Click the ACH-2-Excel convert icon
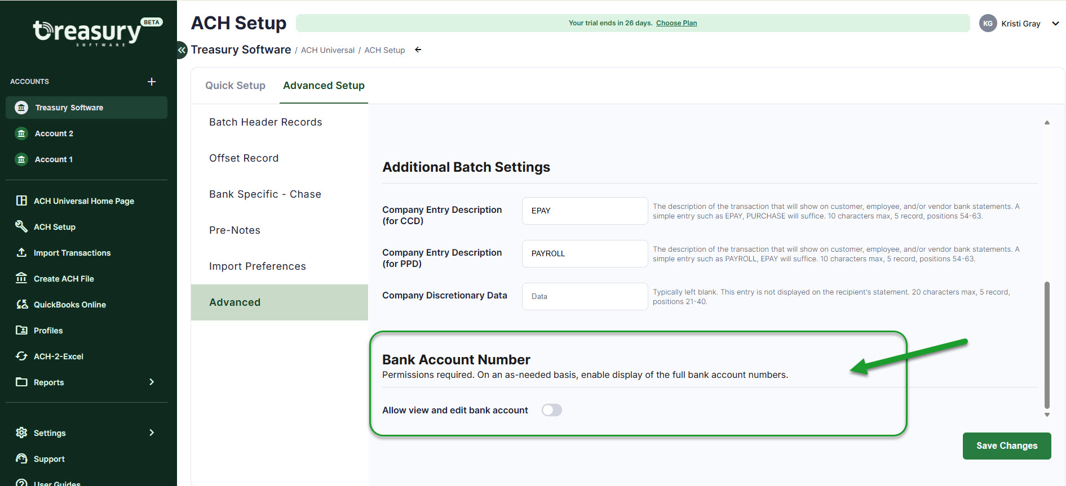The width and height of the screenshot is (1066, 486). click(21, 356)
